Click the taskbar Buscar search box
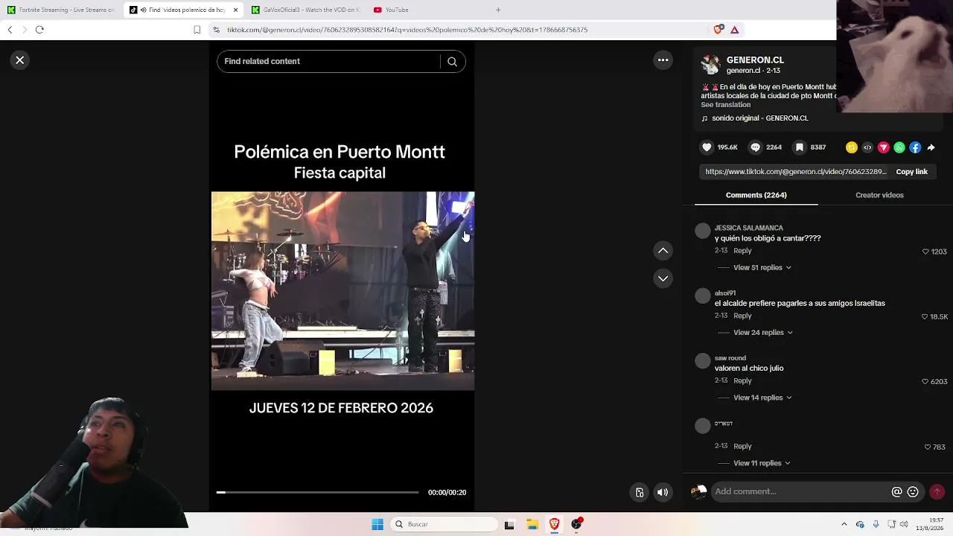The height and width of the screenshot is (536, 953). pyautogui.click(x=444, y=524)
